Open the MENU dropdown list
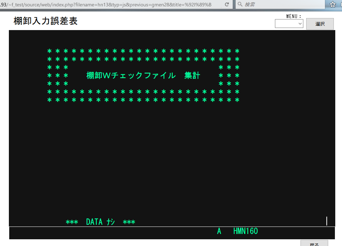The width and height of the screenshot is (342, 246). tap(289, 24)
